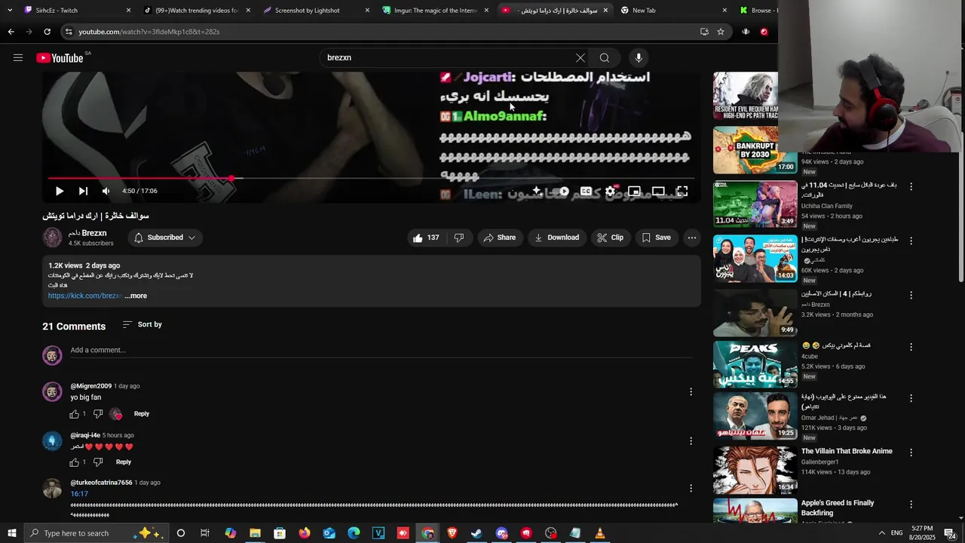Viewport: 965px width, 543px height.
Task: Open more actions ellipsis beside Save
Action: [x=692, y=238]
